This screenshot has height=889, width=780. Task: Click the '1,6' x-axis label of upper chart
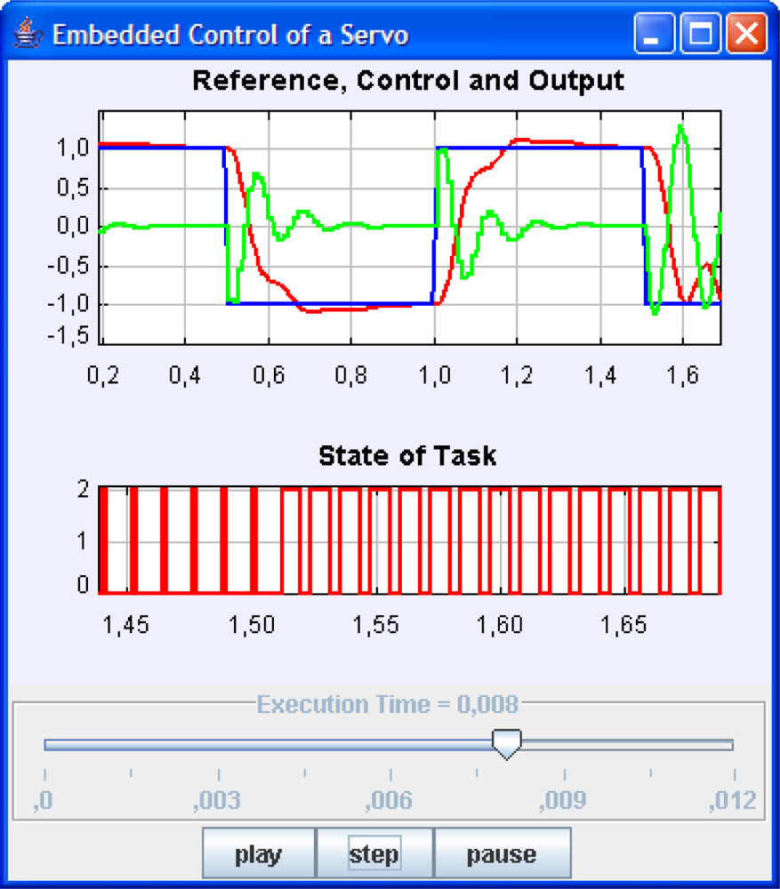tap(682, 375)
